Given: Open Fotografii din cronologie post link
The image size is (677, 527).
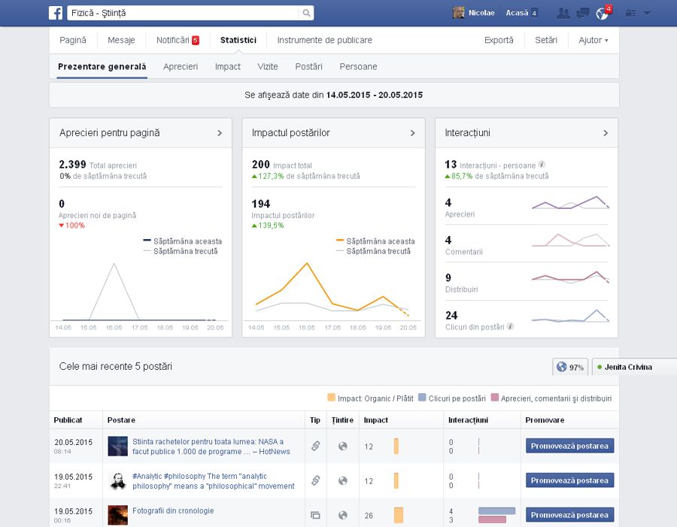Looking at the screenshot, I should 173,510.
